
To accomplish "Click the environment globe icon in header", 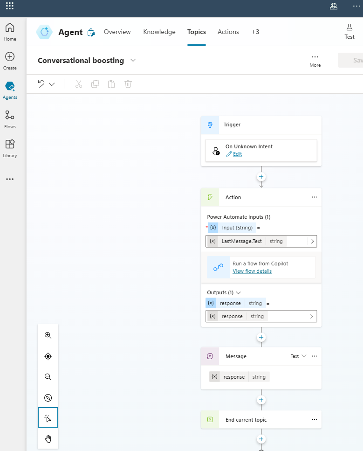I will click(333, 6).
